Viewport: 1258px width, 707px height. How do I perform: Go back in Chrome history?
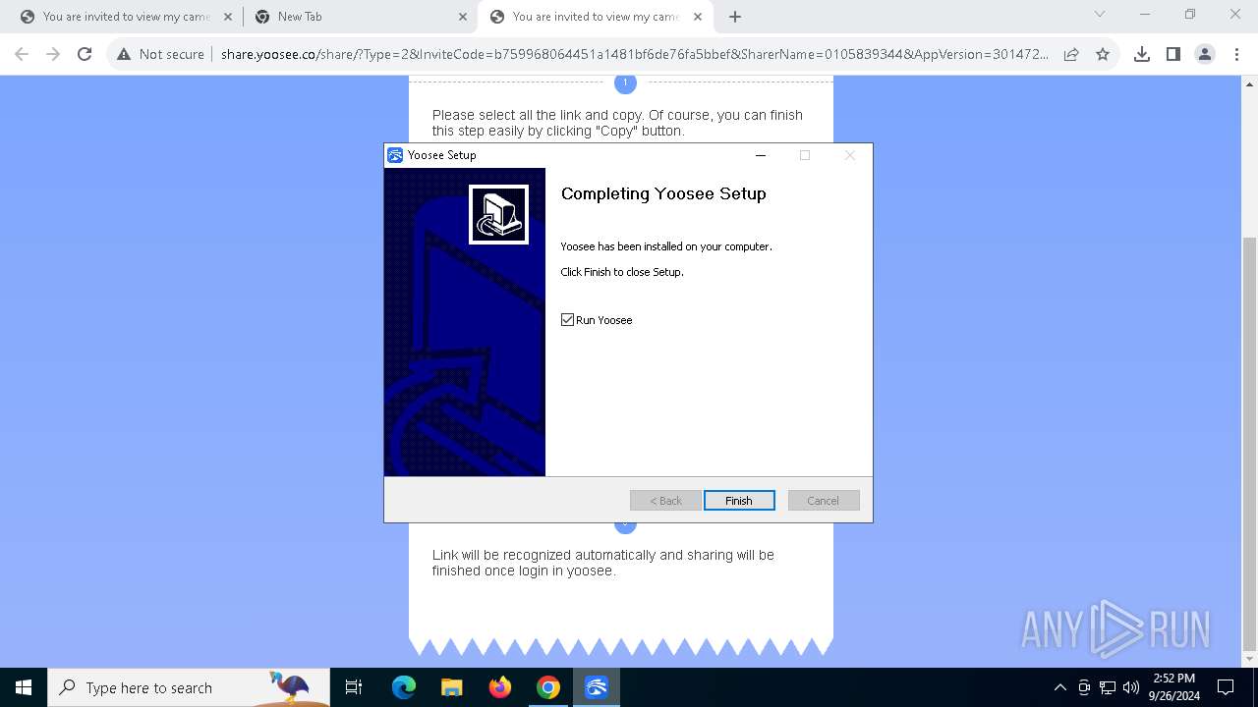22,54
